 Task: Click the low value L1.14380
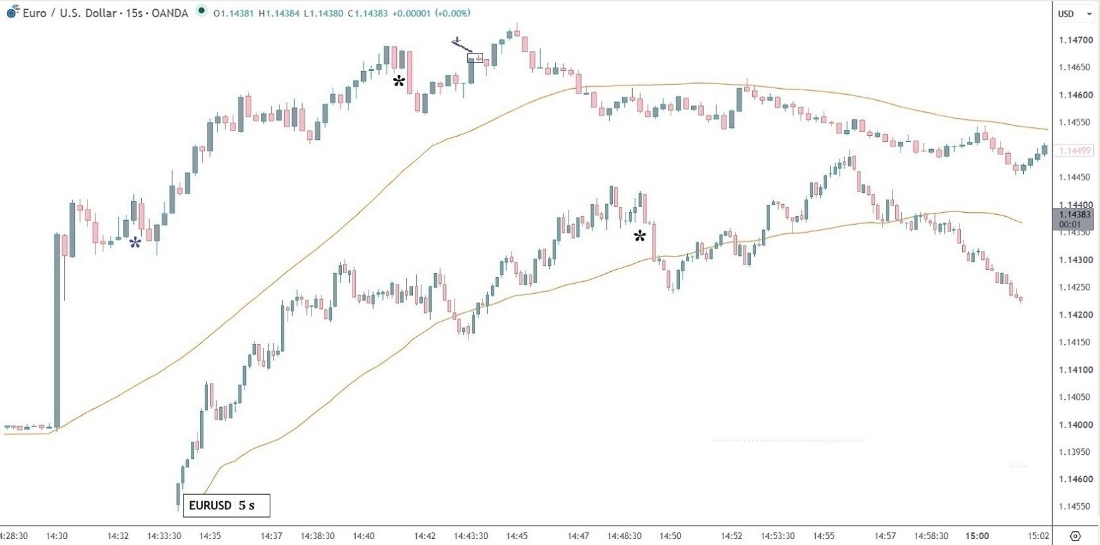pyautogui.click(x=323, y=13)
